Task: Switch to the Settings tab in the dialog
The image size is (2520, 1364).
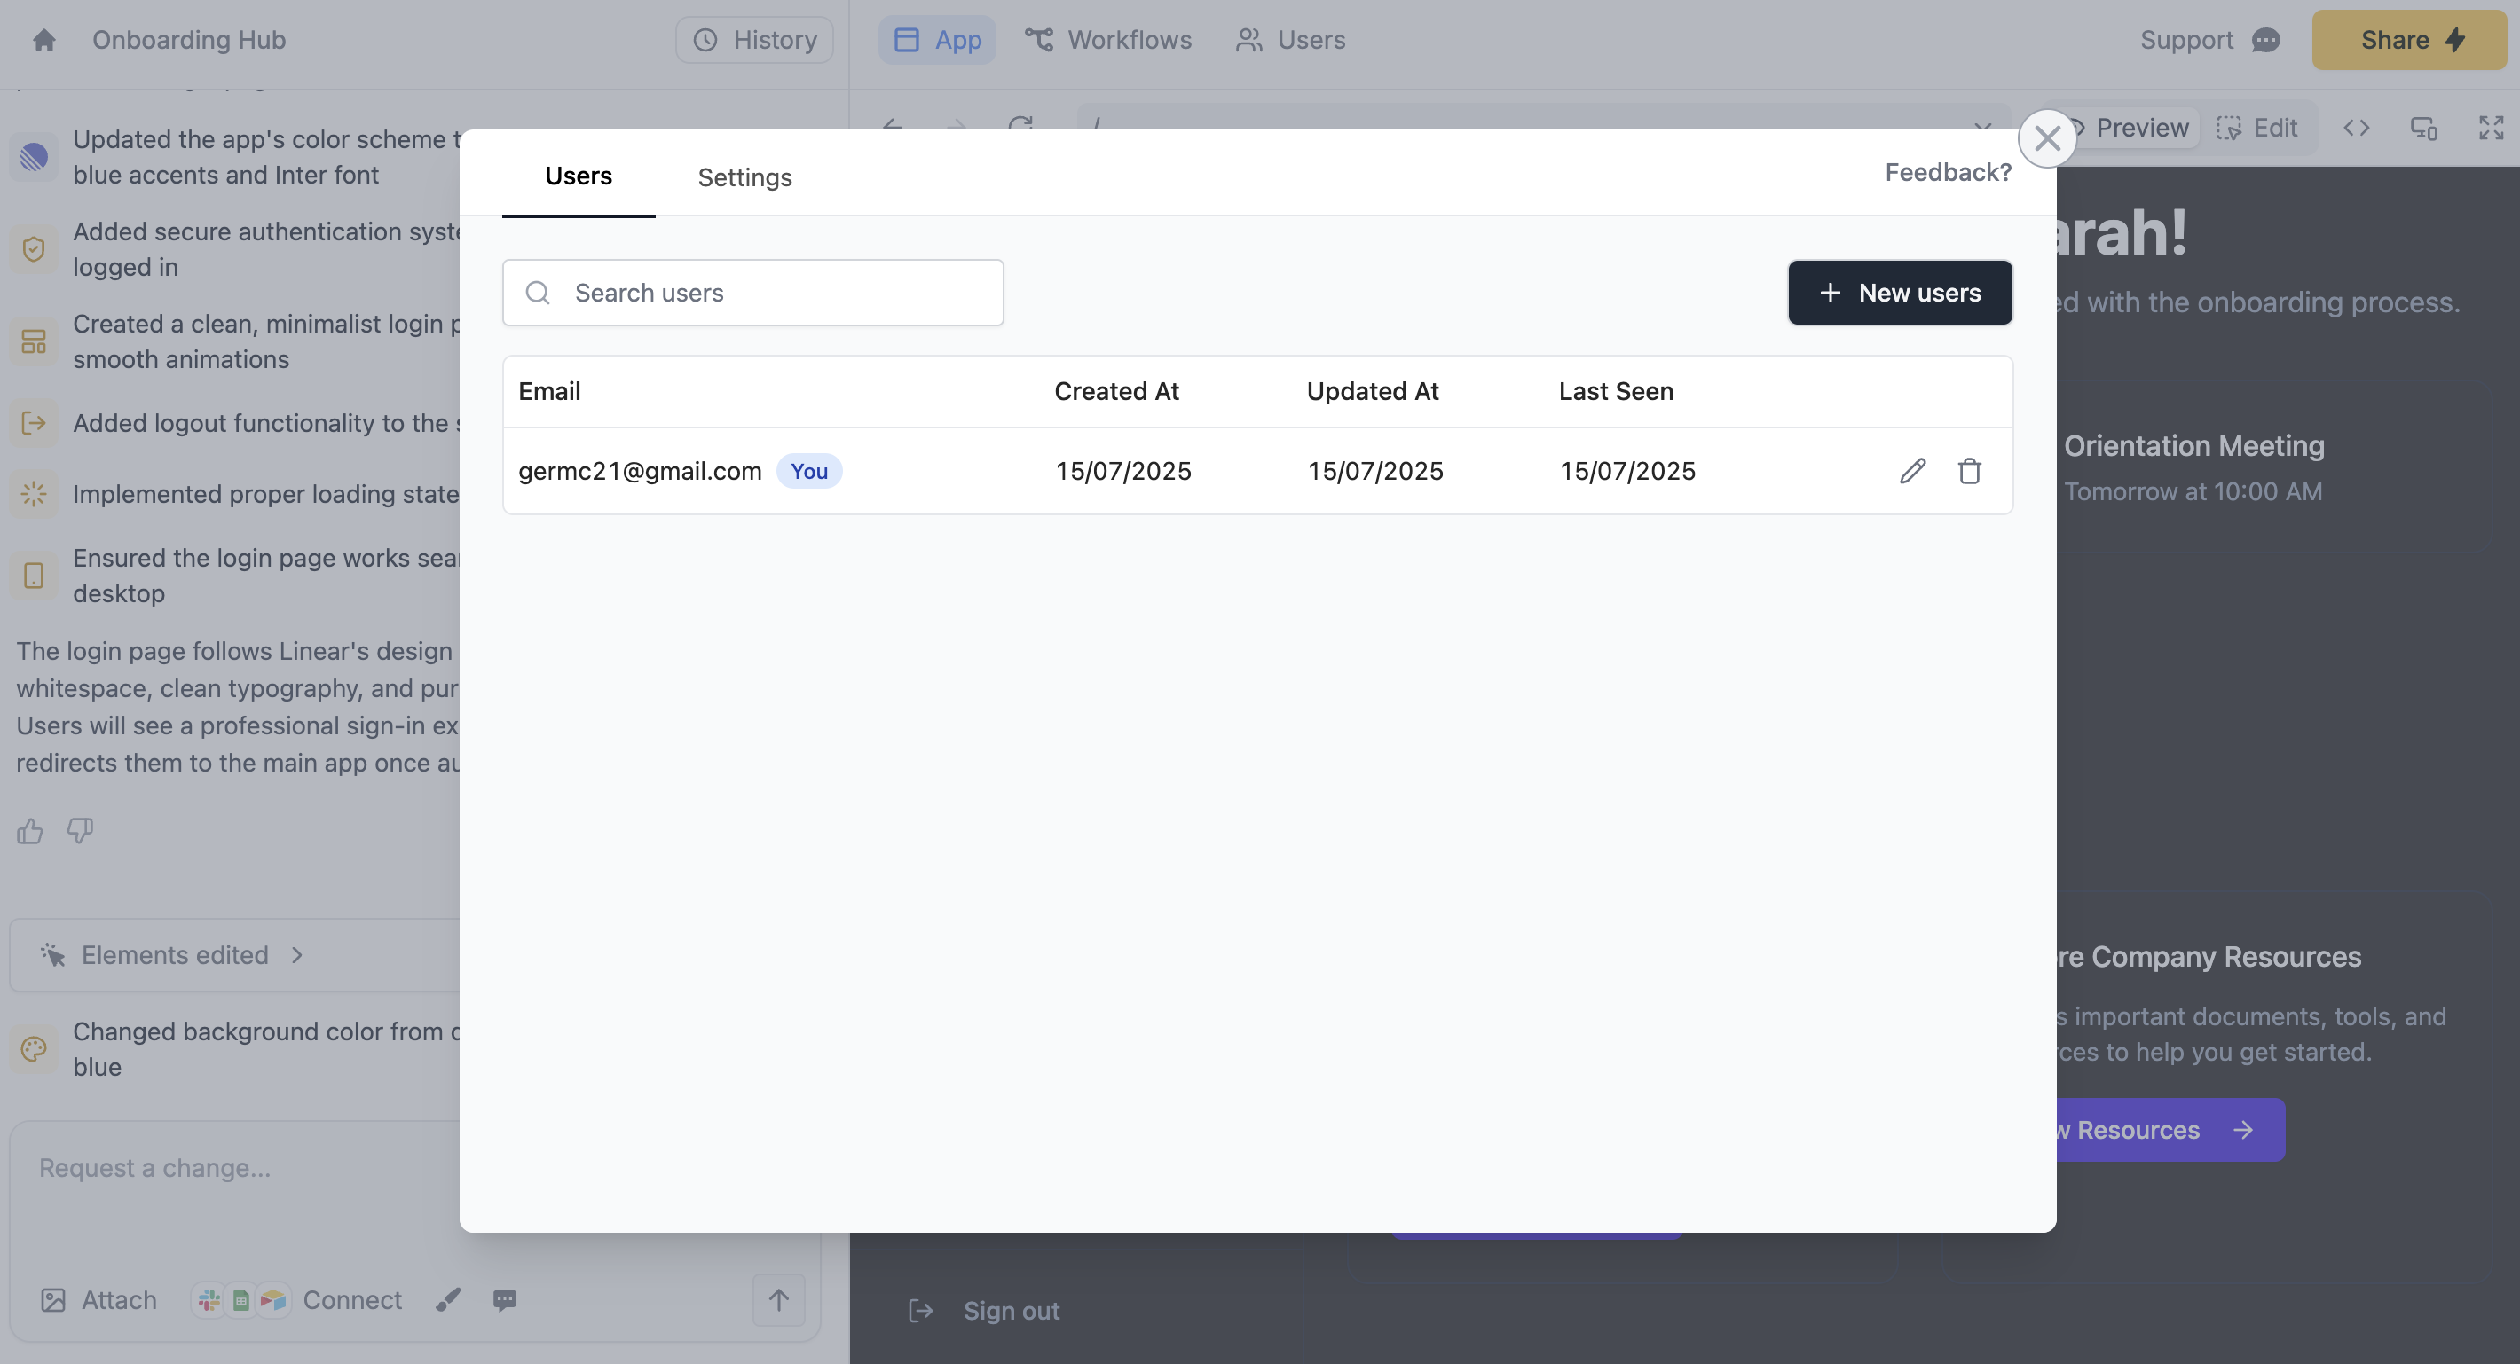Action: [744, 177]
